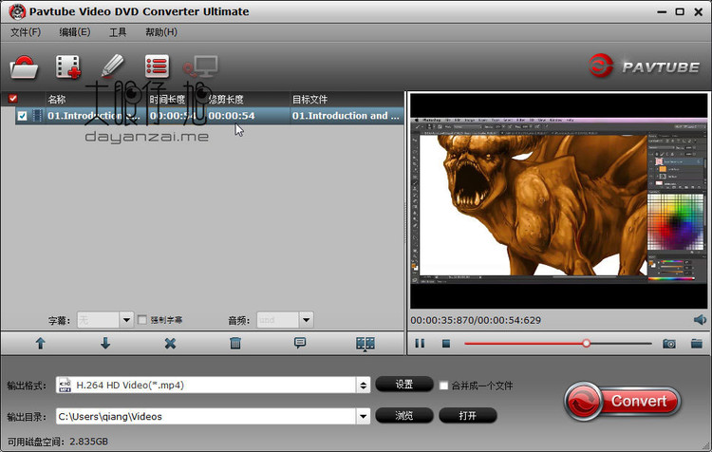This screenshot has height=452, width=712.
Task: Click the 修剪长度 column header
Action: (x=226, y=99)
